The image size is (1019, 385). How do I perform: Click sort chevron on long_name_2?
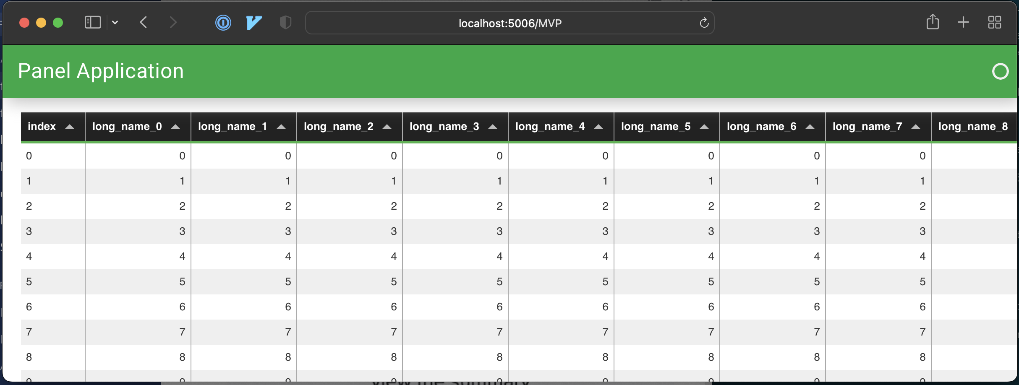(x=387, y=127)
